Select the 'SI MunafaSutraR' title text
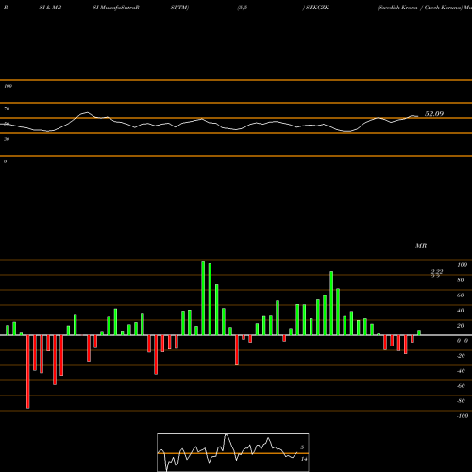 tap(116, 8)
